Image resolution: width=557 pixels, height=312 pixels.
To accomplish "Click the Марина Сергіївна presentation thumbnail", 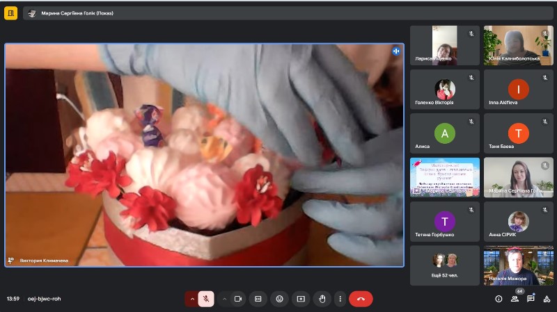I will pos(444,177).
